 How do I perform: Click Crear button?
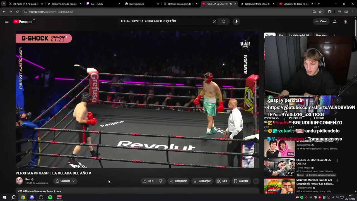pyautogui.click(x=321, y=21)
